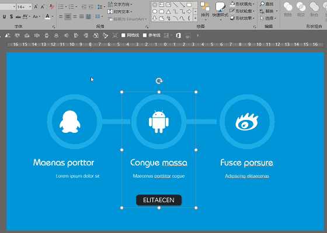Open the 形状轮廓 shape outline menu
Screen dimensions: 327x233
pyautogui.click(x=242, y=11)
